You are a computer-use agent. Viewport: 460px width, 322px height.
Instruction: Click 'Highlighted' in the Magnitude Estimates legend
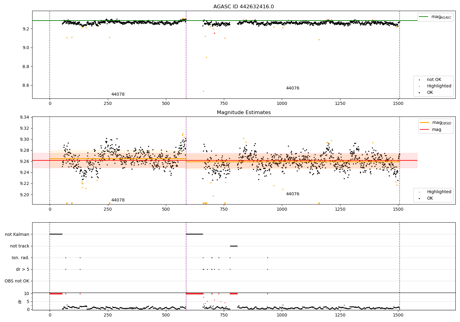click(439, 192)
